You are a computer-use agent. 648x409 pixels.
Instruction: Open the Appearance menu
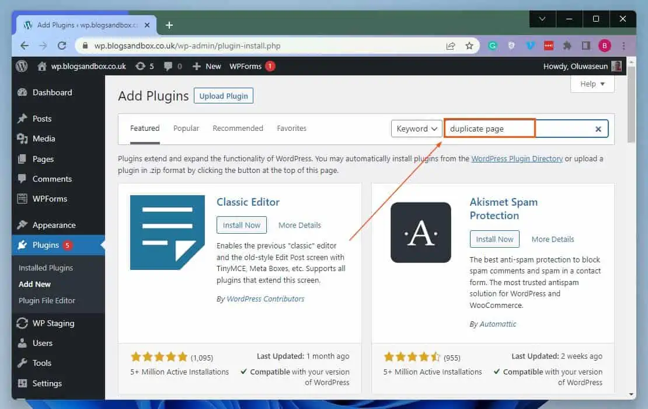coord(54,225)
